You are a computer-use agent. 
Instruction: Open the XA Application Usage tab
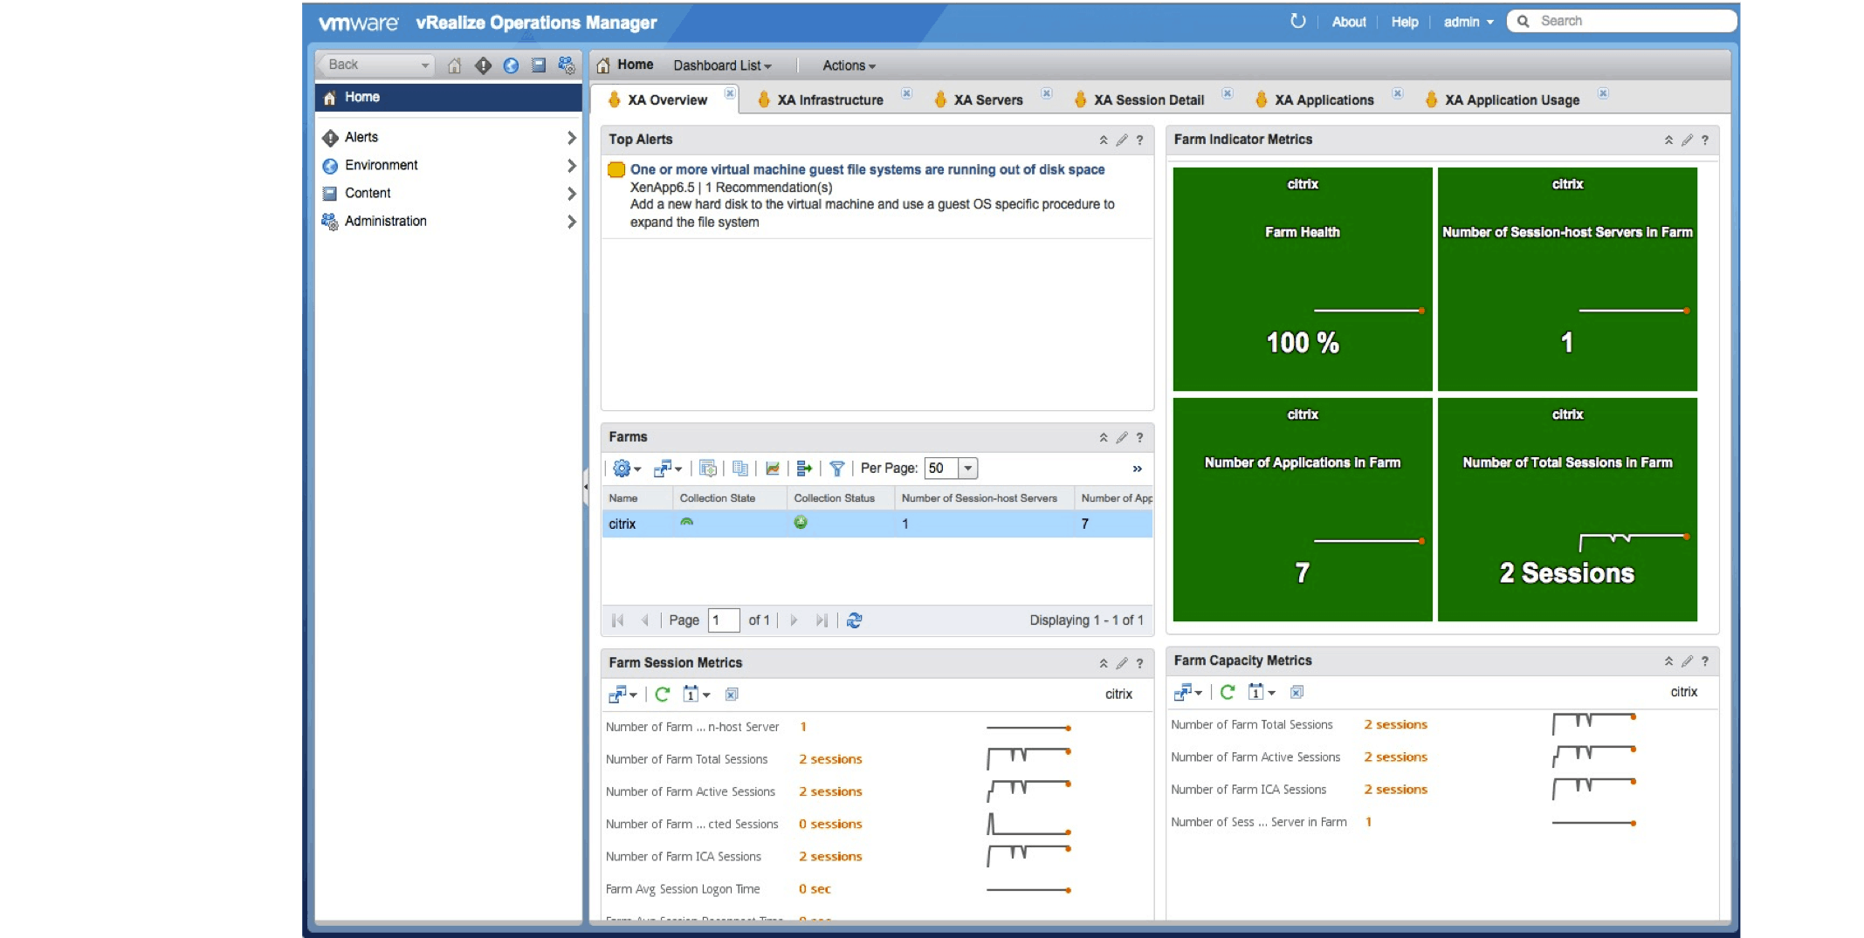[x=1511, y=100]
